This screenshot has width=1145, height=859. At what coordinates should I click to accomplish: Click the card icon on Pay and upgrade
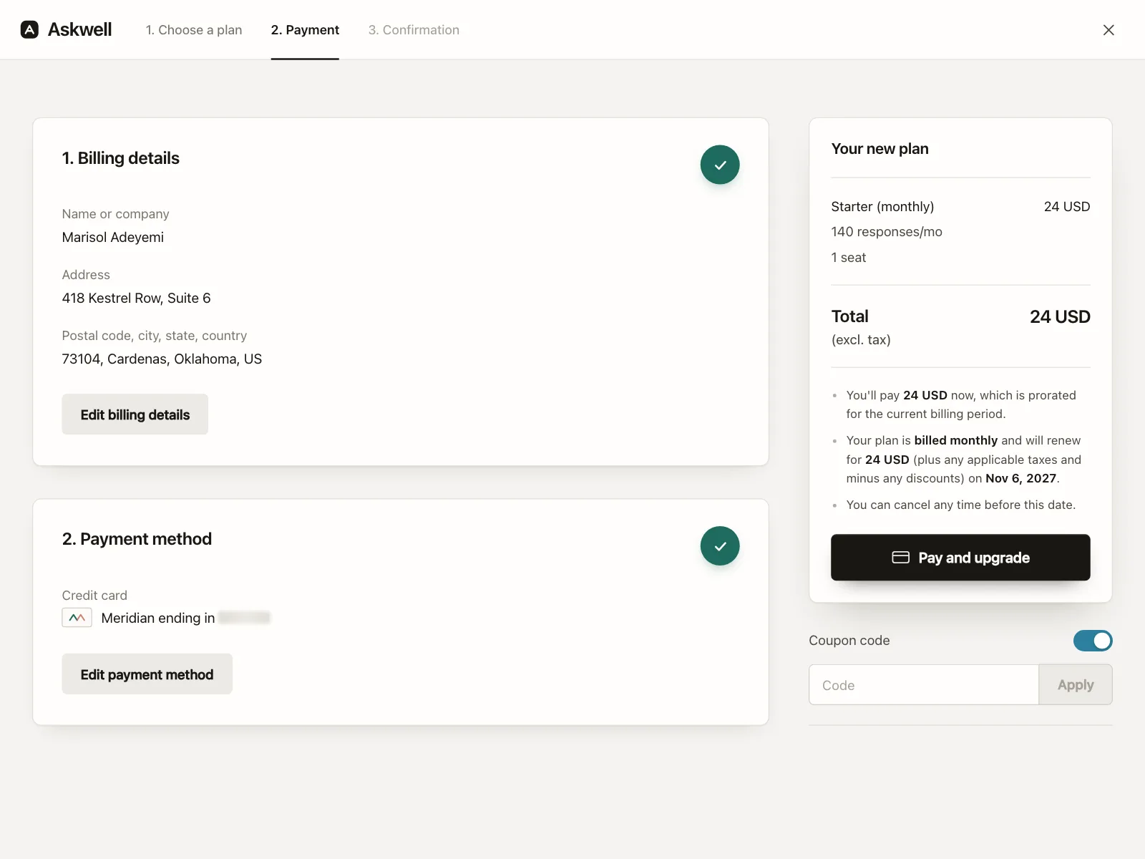(900, 557)
